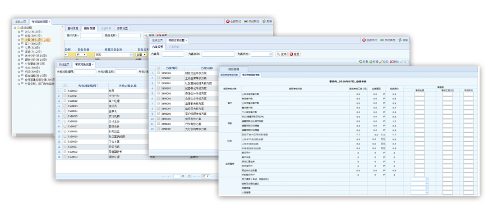This screenshot has height=217, width=493.
Task: Expand the 客户(共62项) tree node
Action: [18, 44]
